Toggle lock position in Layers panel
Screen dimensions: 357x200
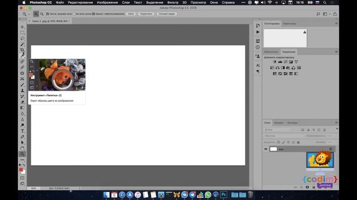[288, 142]
